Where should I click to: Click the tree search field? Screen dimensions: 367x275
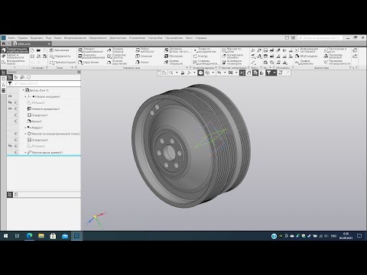coord(47,83)
